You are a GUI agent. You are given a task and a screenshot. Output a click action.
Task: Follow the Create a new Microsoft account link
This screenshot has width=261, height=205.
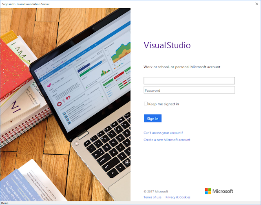pos(167,140)
